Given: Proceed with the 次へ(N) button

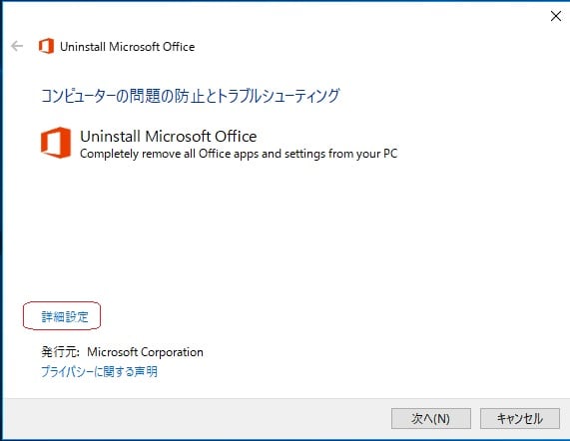Looking at the screenshot, I should tap(431, 418).
